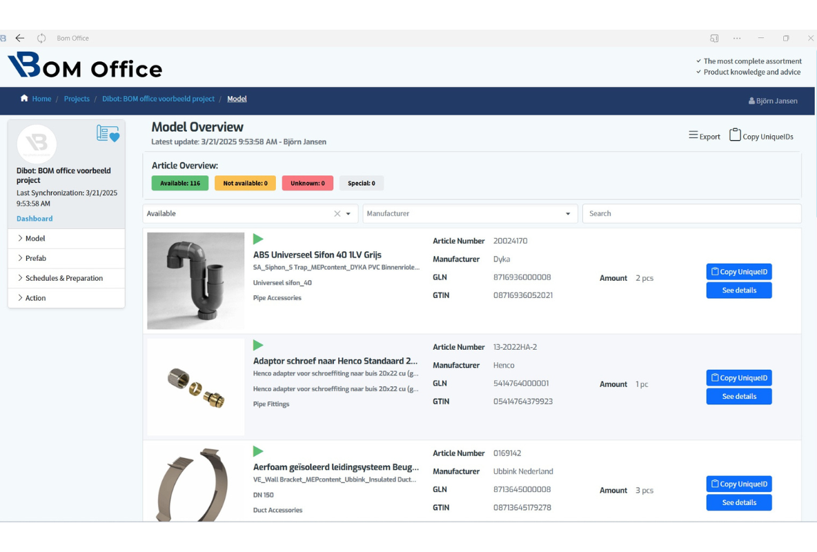Copy UniqueID for Adaptor schroef naar Henco
Image resolution: width=817 pixels, height=552 pixels.
click(x=739, y=378)
